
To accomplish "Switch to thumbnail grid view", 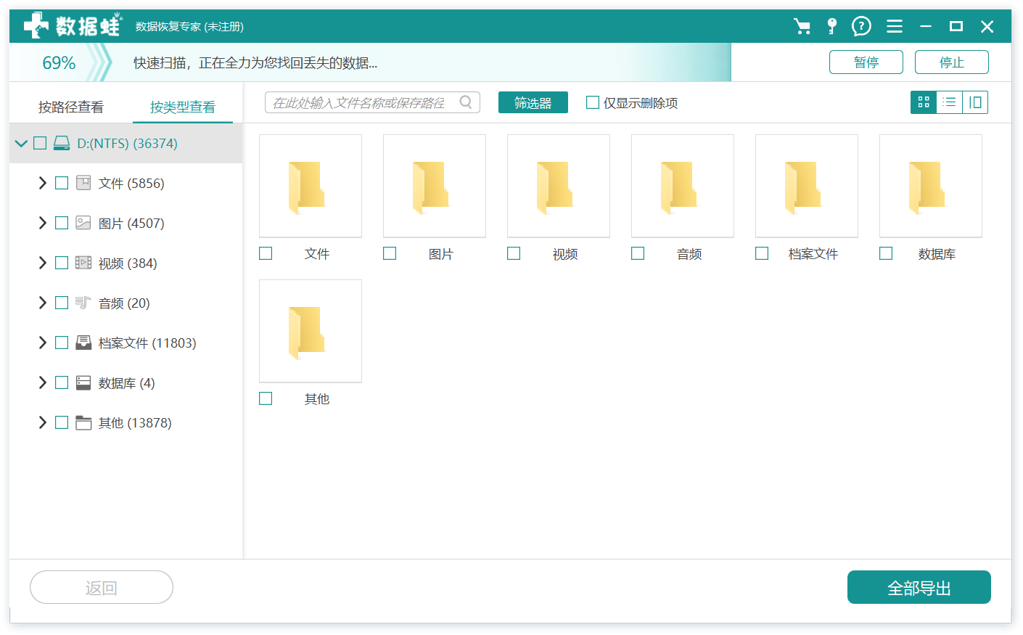I will pyautogui.click(x=924, y=102).
